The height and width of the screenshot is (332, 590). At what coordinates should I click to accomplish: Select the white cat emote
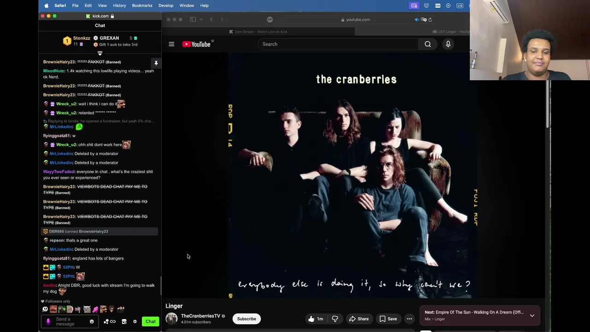pos(87,309)
